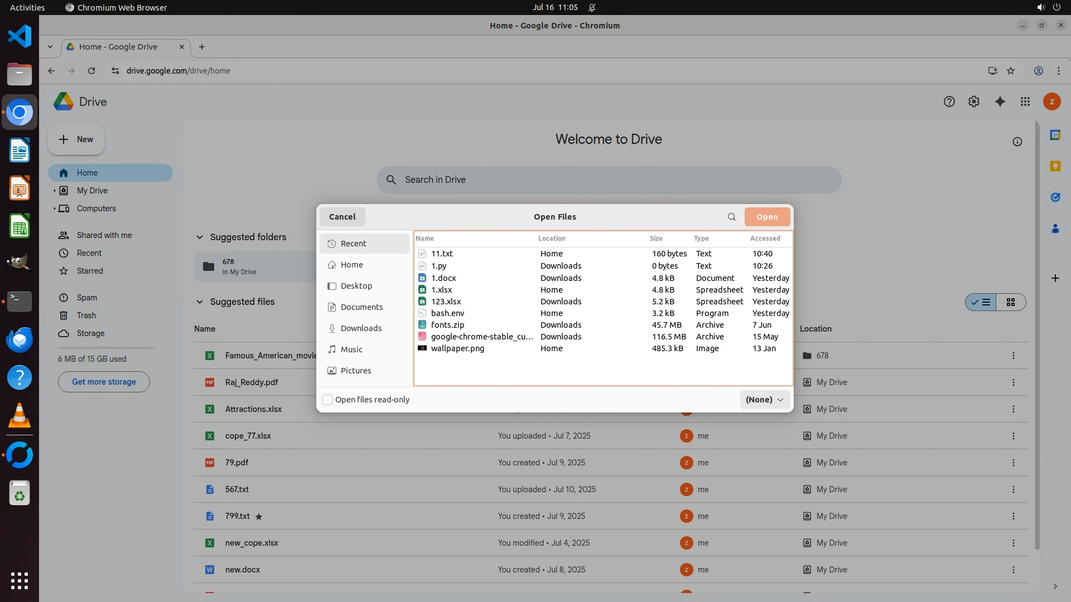Click the search icon in Open Files dialog

pyautogui.click(x=731, y=217)
